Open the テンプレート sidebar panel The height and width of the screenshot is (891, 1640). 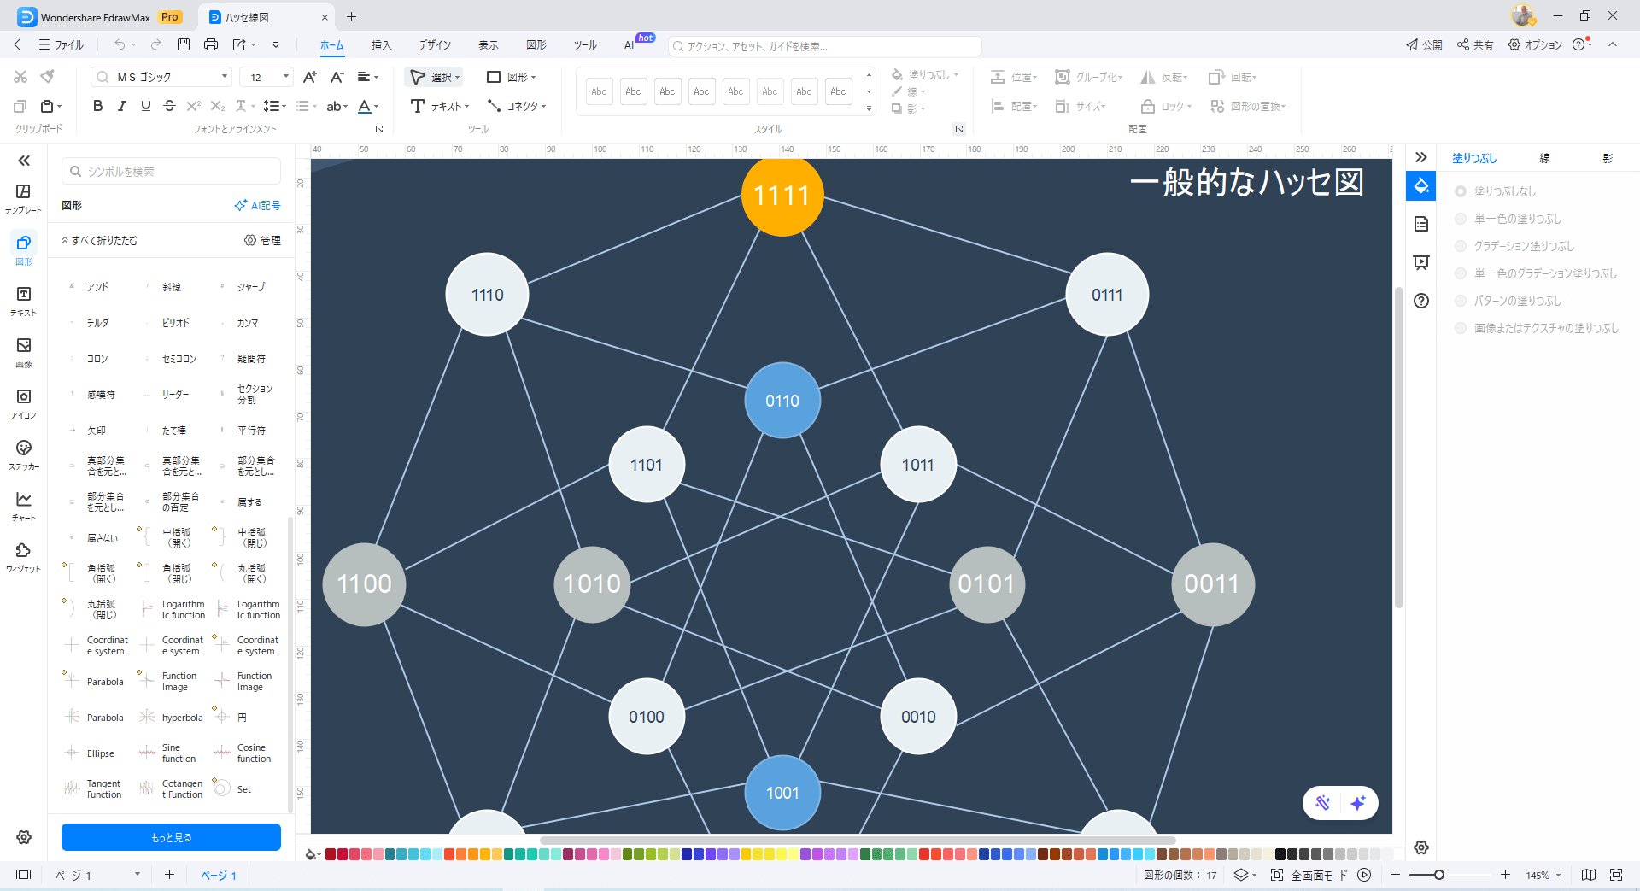23,196
